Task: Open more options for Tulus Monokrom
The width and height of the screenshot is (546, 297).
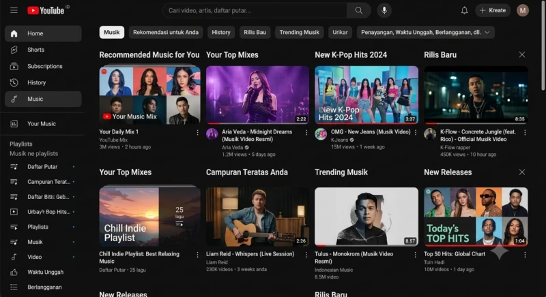Action: [x=416, y=255]
